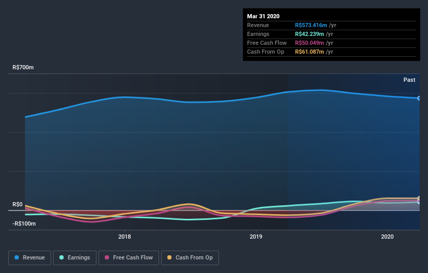
Task: Click the Past label in the chart
Action: (x=409, y=80)
